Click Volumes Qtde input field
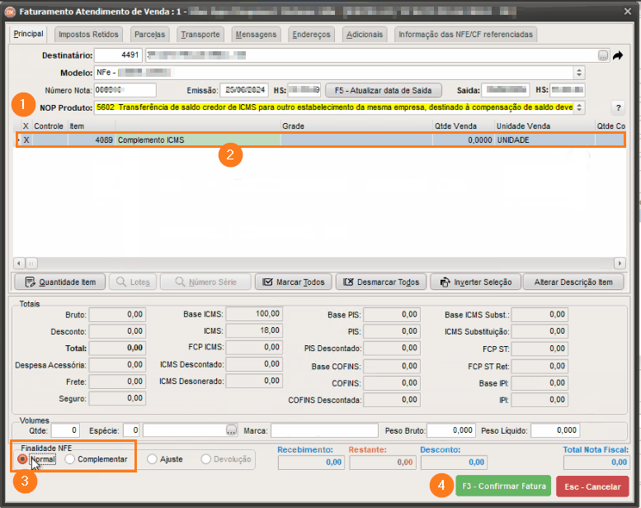 click(65, 430)
